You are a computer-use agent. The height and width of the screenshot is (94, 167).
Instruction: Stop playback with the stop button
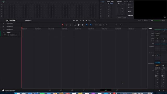83,21
